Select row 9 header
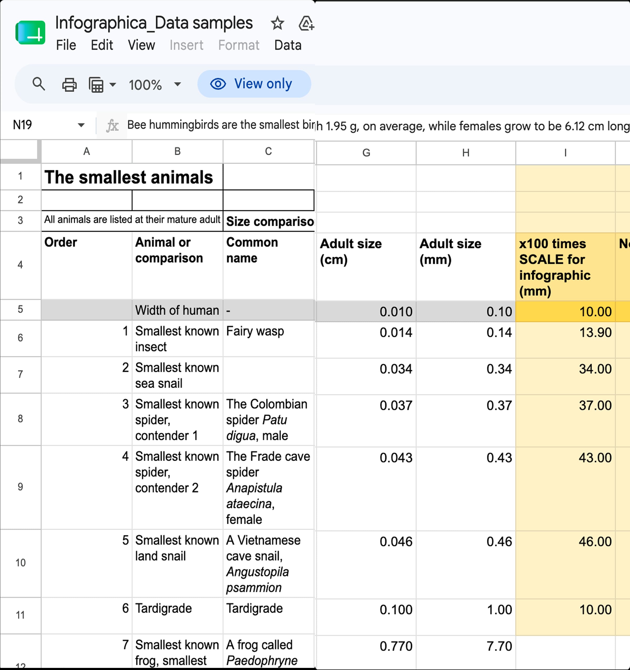This screenshot has width=630, height=670. (x=20, y=487)
